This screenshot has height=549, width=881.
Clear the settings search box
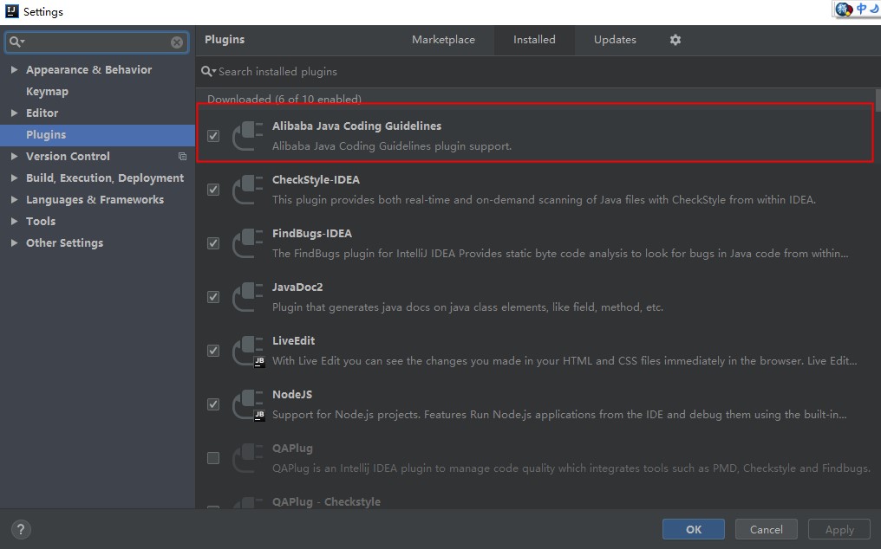pos(177,42)
